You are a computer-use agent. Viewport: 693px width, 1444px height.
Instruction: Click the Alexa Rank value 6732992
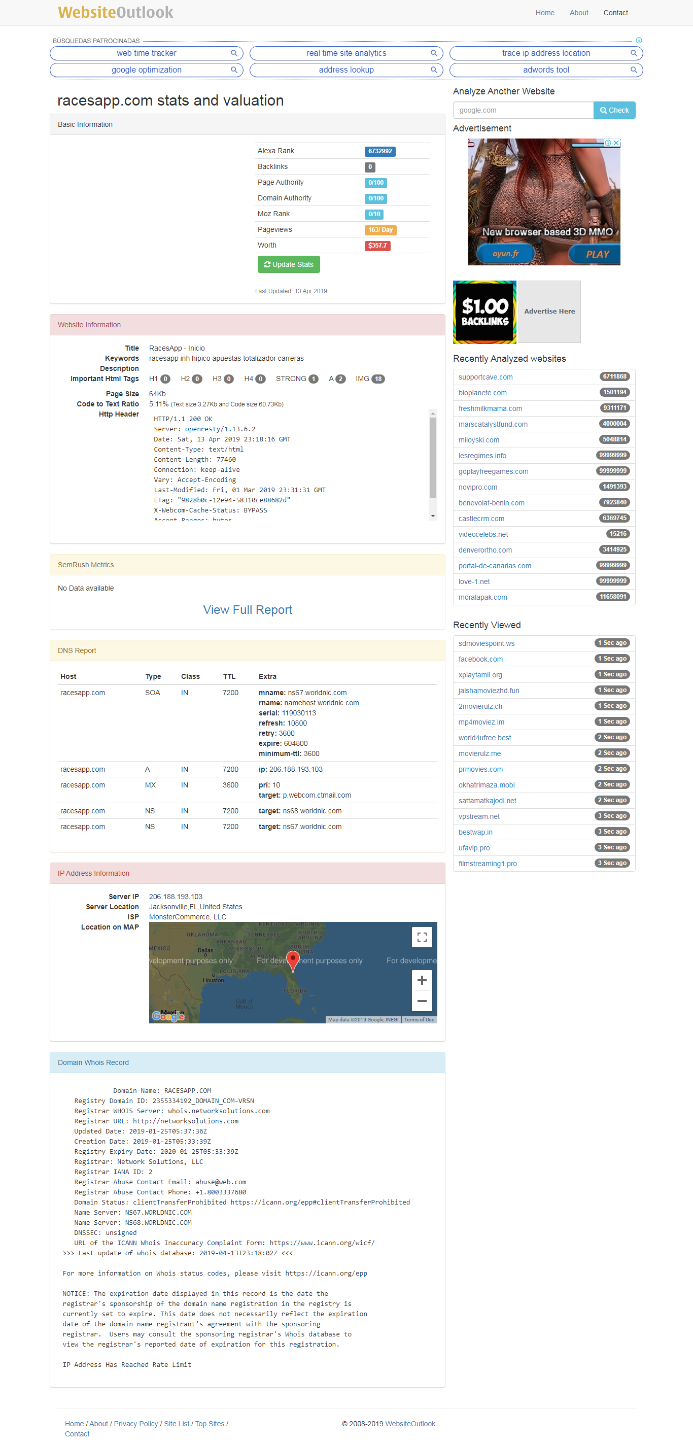click(x=379, y=151)
